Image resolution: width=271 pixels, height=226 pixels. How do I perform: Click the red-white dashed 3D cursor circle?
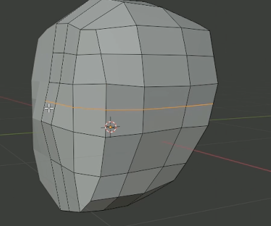pos(110,127)
